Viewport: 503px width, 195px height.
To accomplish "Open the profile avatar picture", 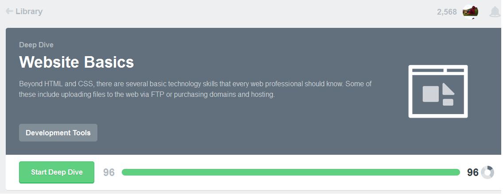I will [470, 12].
